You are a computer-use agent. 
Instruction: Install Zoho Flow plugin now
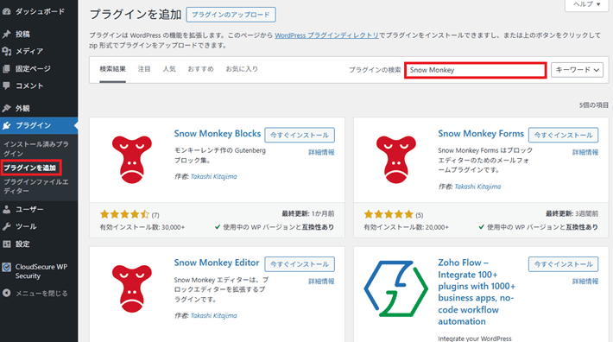point(563,264)
